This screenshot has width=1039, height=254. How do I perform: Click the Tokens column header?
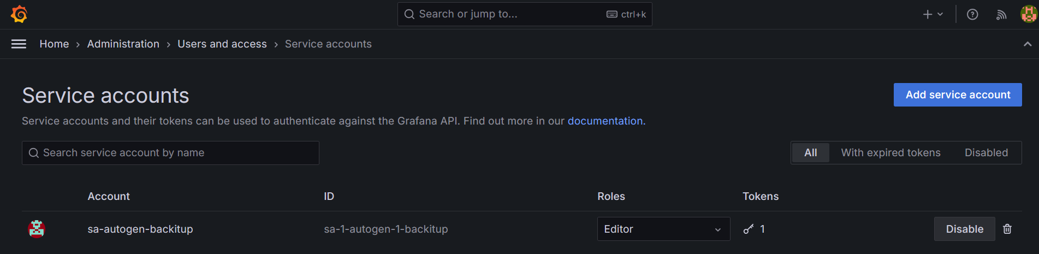[760, 196]
